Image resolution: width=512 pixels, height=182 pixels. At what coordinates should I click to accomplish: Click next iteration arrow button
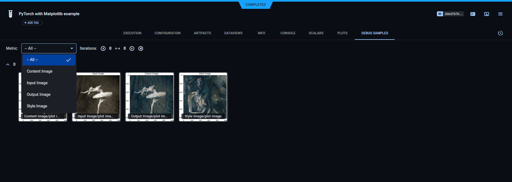pos(132,49)
